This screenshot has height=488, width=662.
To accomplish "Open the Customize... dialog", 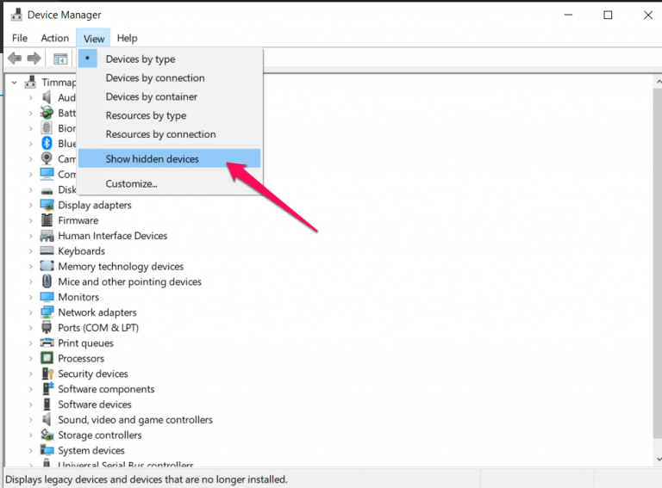I will (x=169, y=183).
